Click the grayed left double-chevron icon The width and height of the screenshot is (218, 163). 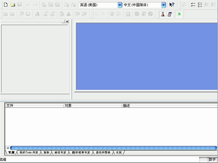[x=96, y=14]
